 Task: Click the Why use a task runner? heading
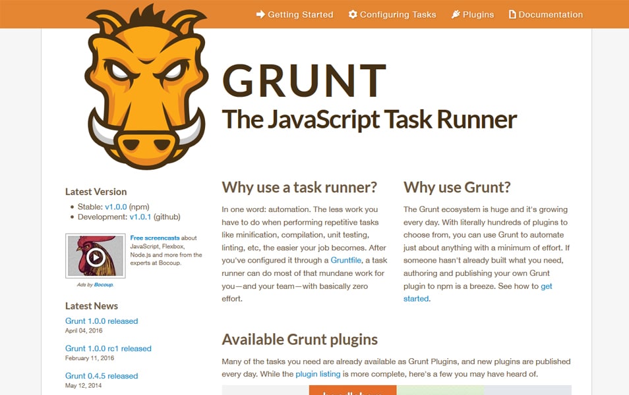pos(299,188)
